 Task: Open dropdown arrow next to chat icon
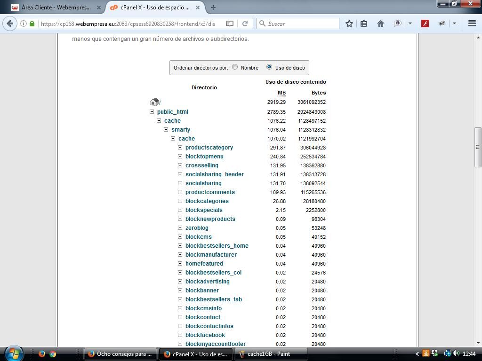(410, 24)
